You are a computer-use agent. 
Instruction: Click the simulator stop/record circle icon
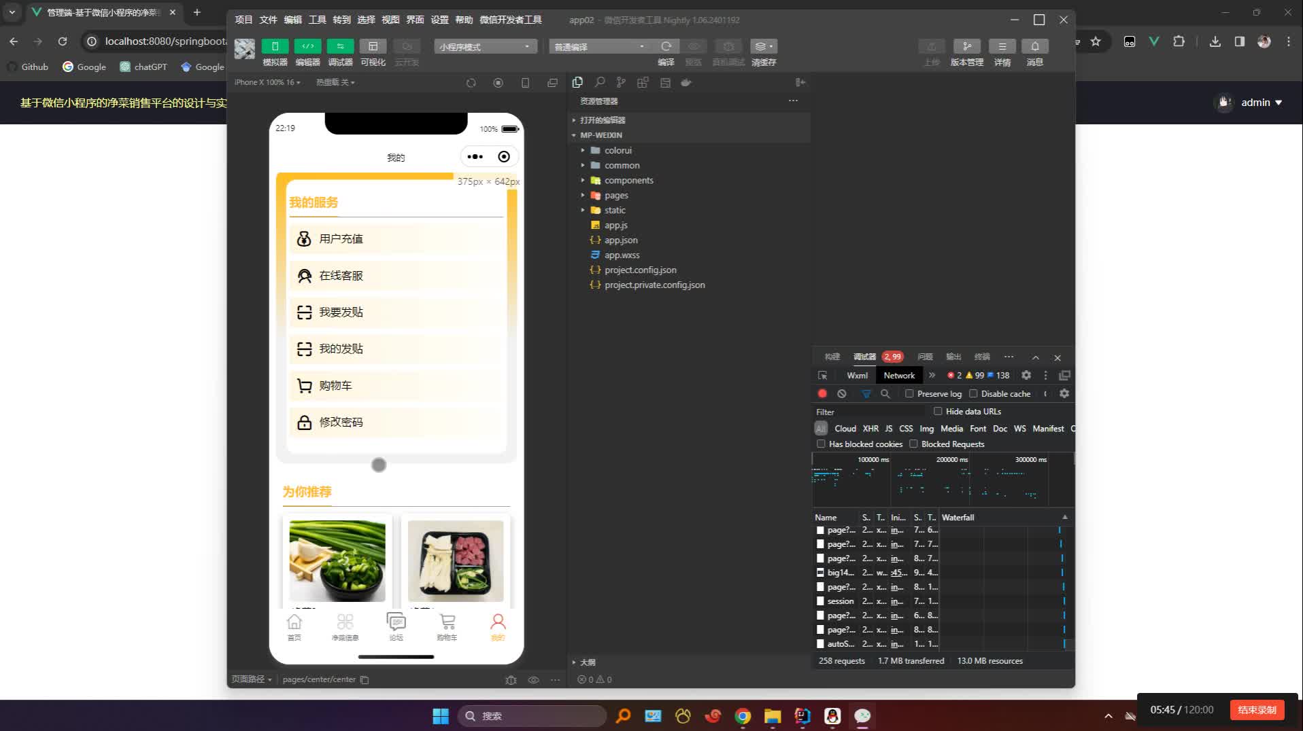tap(498, 83)
